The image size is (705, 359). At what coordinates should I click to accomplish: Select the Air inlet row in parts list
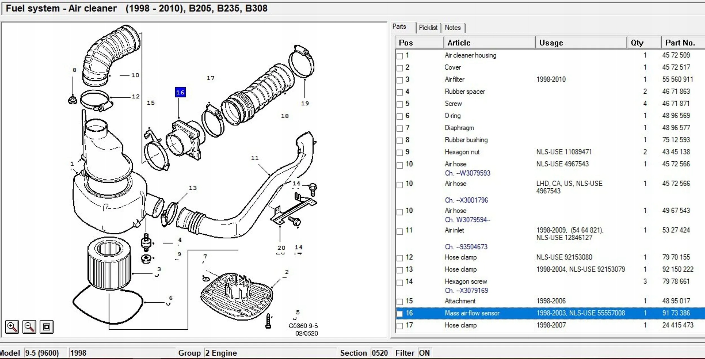tap(454, 230)
